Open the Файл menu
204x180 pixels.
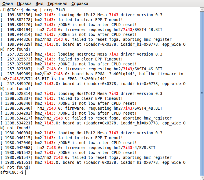point(7,3)
